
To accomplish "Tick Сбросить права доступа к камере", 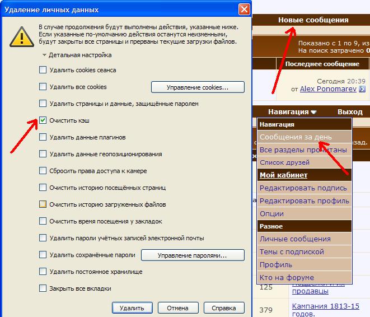I will 43,170.
